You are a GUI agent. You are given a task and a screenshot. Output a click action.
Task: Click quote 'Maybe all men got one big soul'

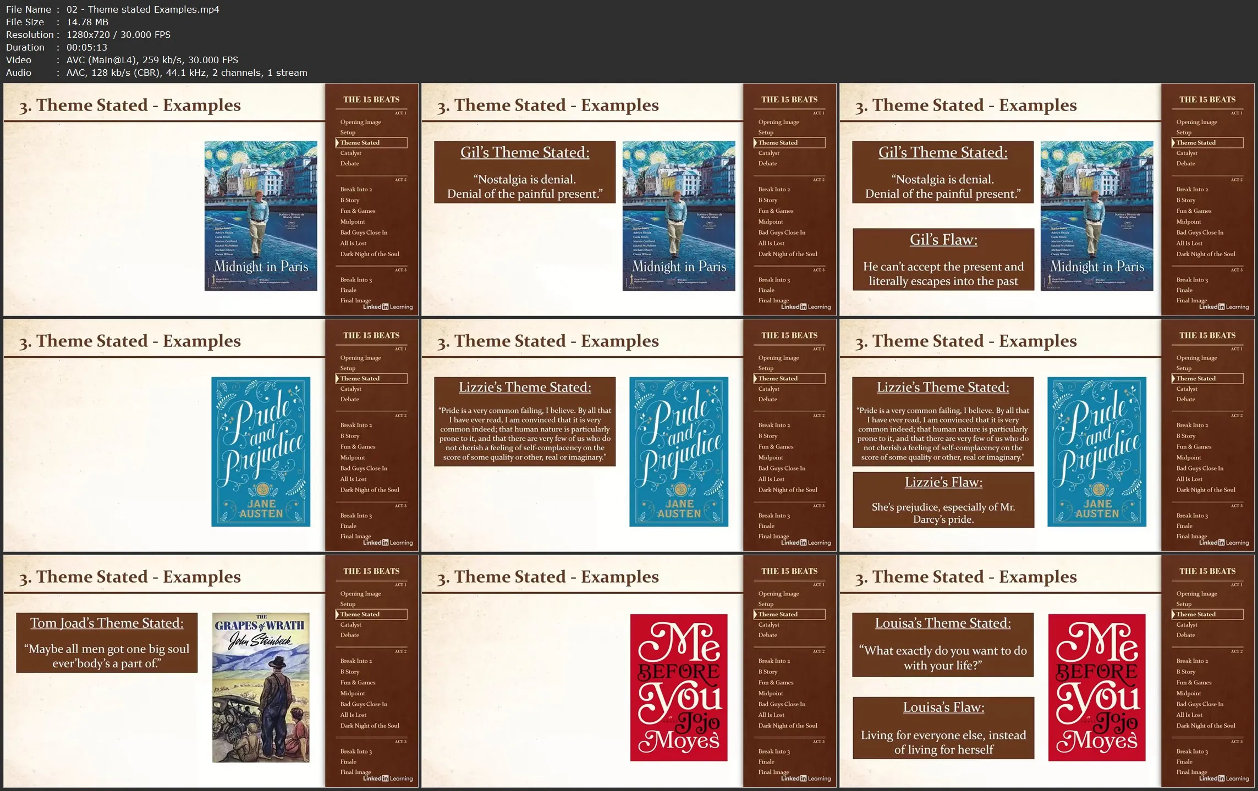click(x=107, y=649)
